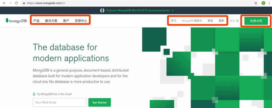Click the browser back arrow
This screenshot has height=108, width=272.
pyautogui.click(x=4, y=3)
